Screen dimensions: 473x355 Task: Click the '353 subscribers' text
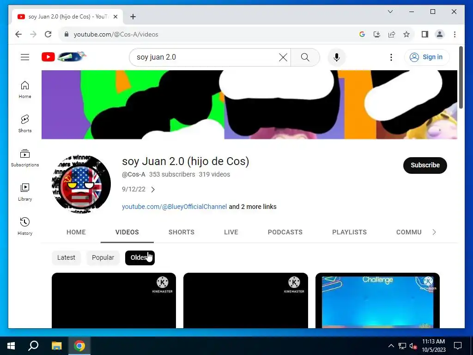[172, 174]
